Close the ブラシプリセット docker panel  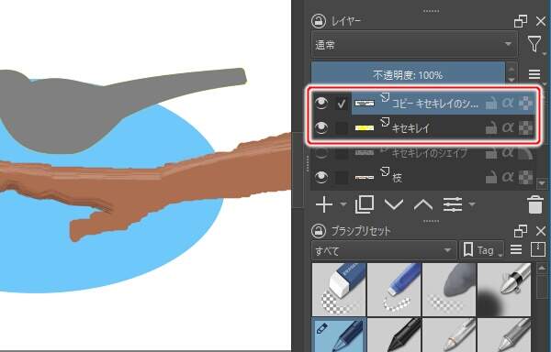(x=541, y=231)
